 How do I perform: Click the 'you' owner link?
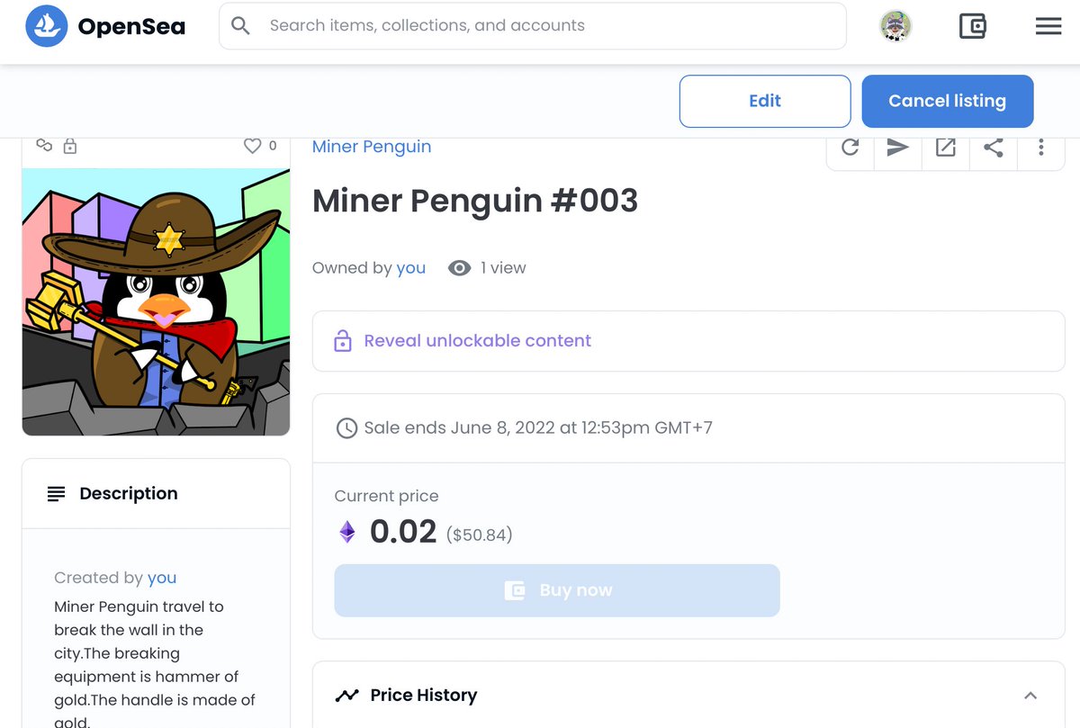(411, 268)
